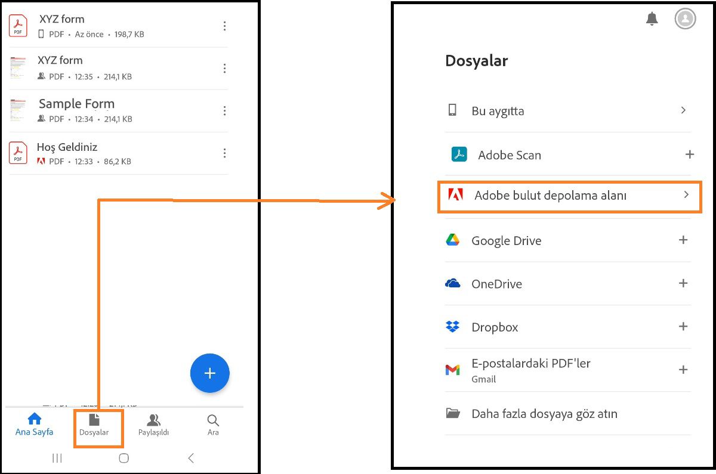716x474 pixels.
Task: Click the Hoş Geldiniz PDF icon
Action: point(18,153)
